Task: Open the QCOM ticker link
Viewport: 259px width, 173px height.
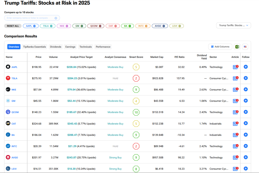Action: click(15, 112)
